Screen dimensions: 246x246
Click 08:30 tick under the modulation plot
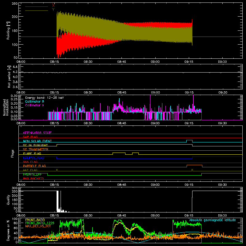coord(88,123)
